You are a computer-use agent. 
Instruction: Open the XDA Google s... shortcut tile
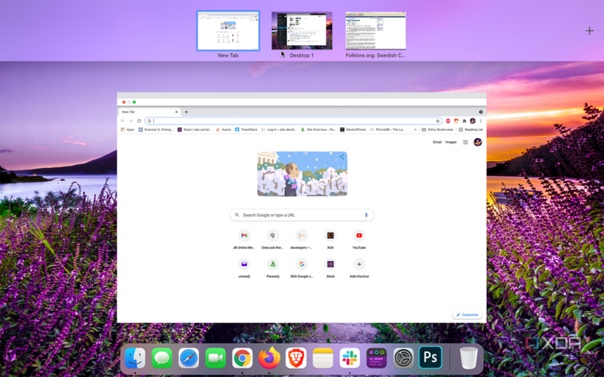pos(301,268)
